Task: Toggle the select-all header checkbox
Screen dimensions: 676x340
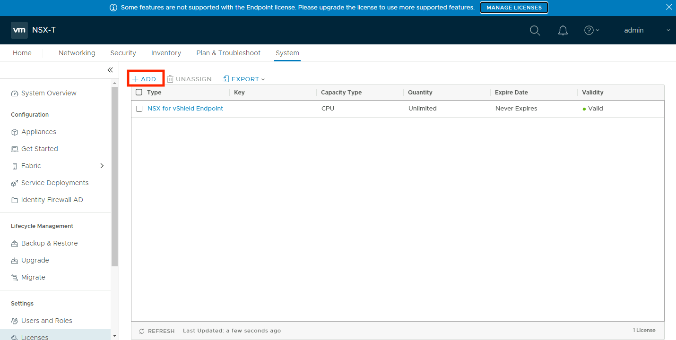Action: [x=139, y=93]
